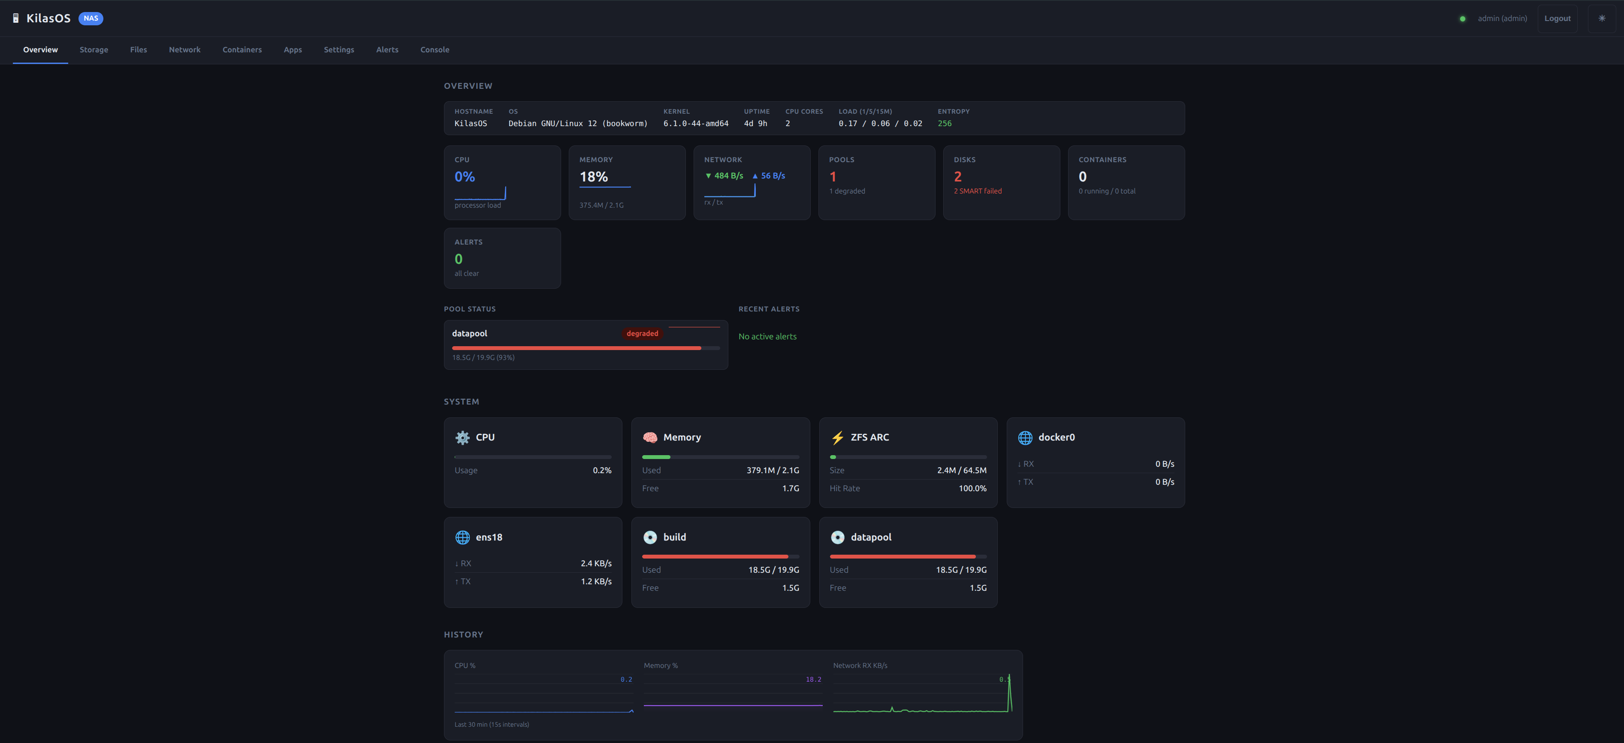
Task: Click the Memory % history chart
Action: 733,694
